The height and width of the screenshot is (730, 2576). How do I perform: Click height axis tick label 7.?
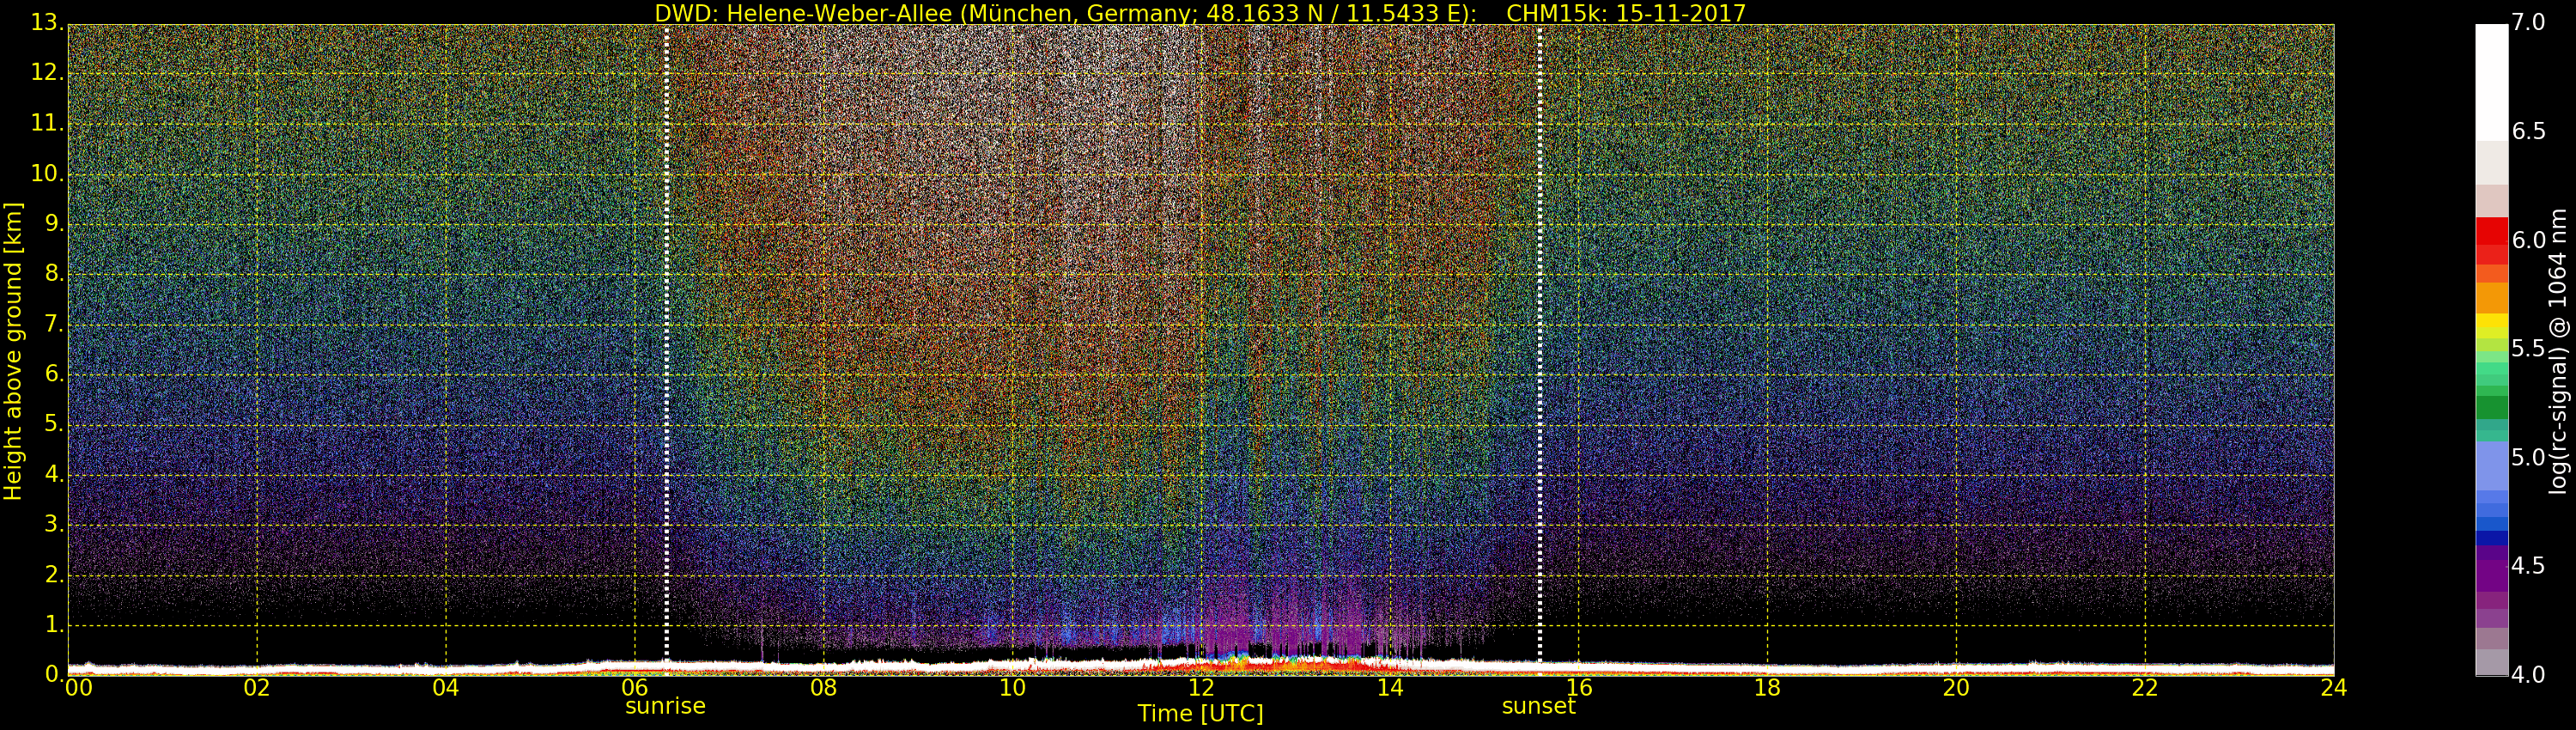pos(54,324)
